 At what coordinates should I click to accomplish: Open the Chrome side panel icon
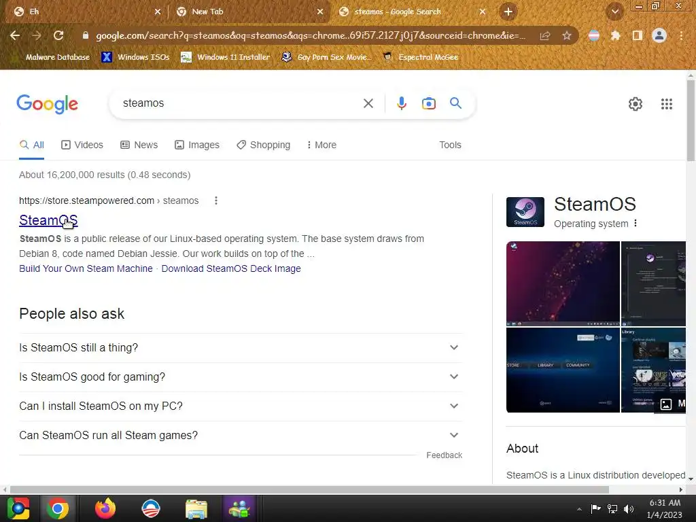coord(637,35)
